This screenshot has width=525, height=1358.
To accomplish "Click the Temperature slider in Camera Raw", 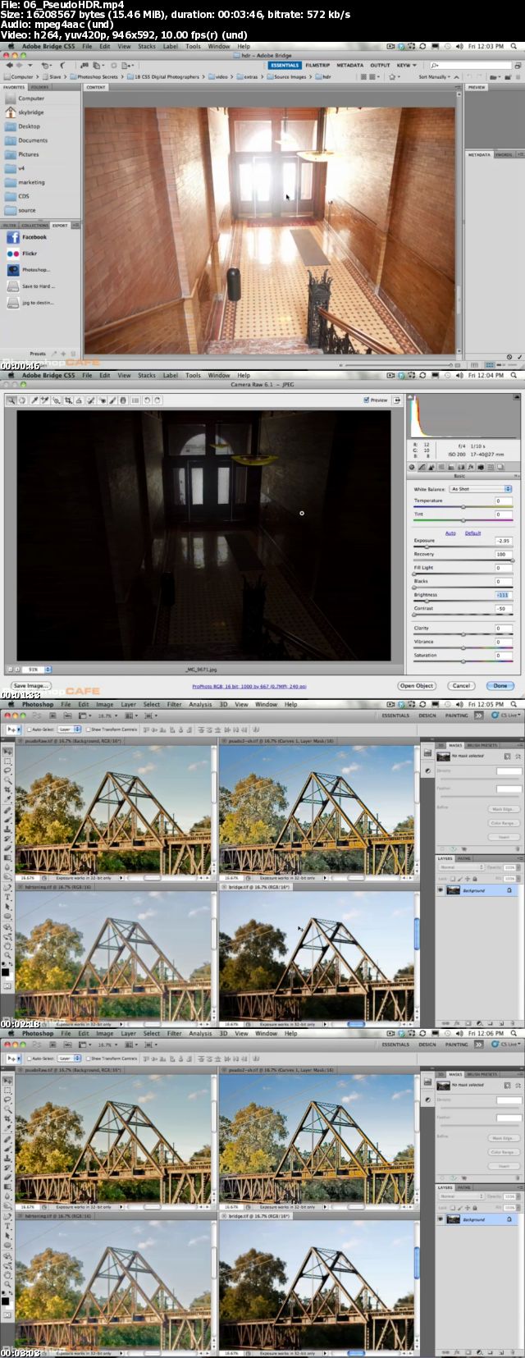I will (x=463, y=506).
